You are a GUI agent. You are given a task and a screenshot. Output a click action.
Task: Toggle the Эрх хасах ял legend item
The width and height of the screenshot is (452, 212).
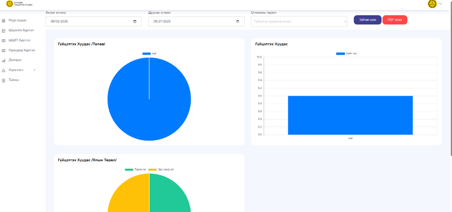coord(153,170)
